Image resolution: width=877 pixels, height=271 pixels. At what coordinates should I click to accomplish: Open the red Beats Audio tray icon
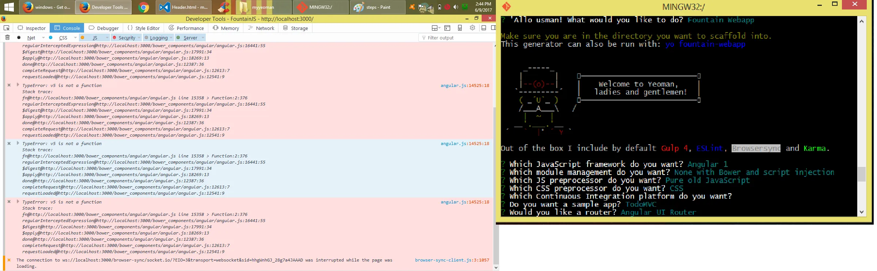coord(447,7)
